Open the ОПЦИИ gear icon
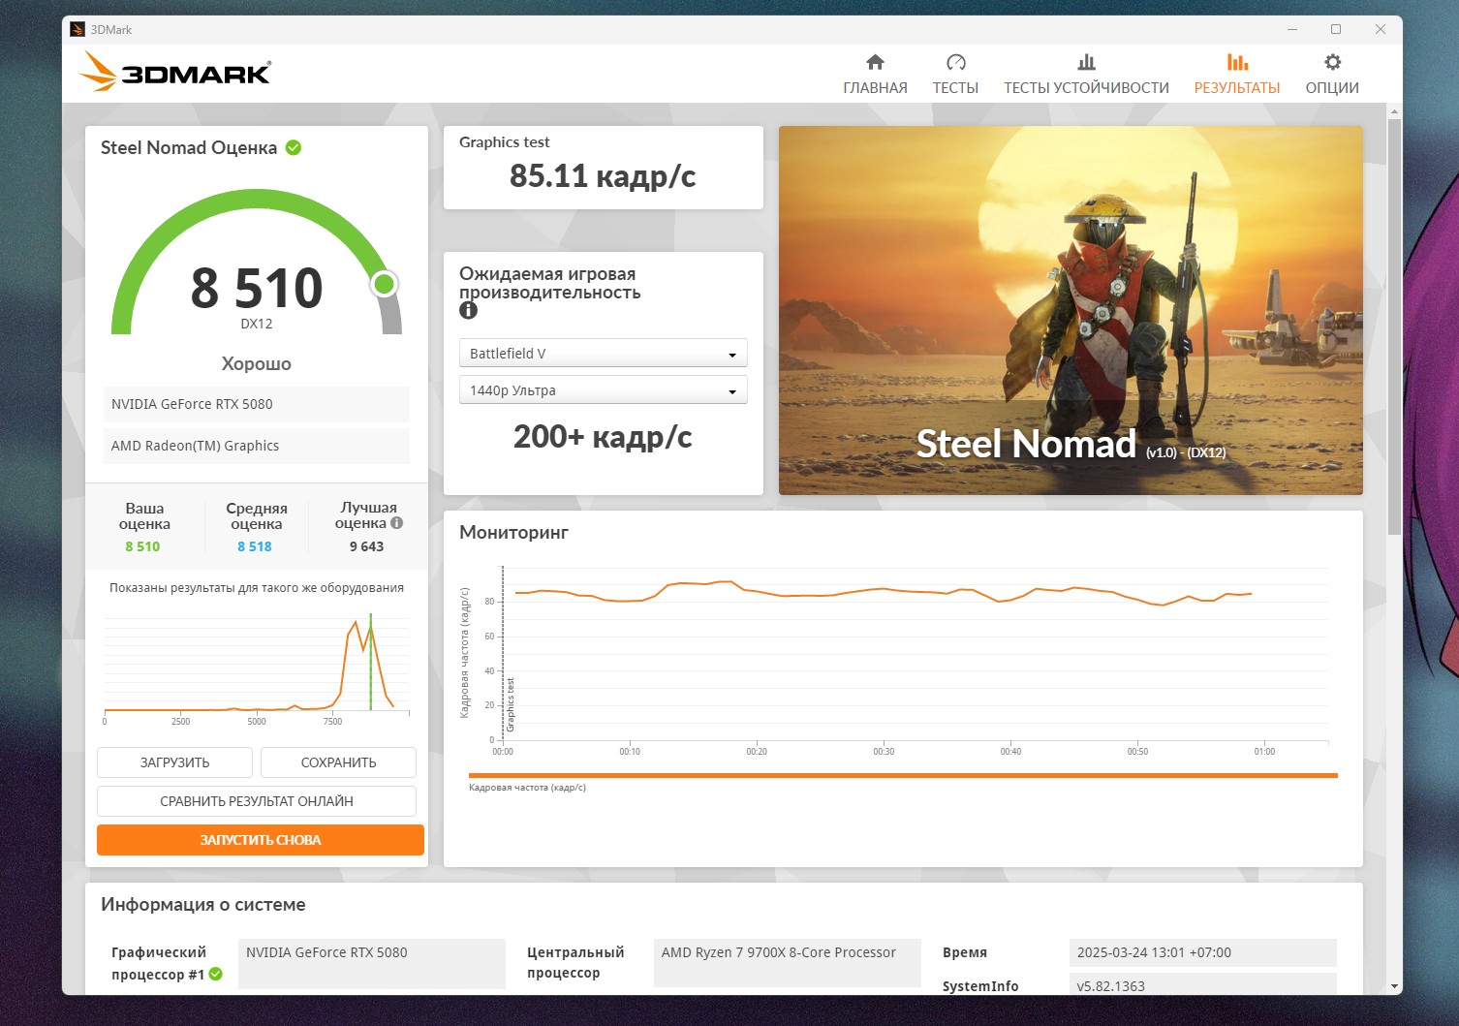 tap(1332, 63)
